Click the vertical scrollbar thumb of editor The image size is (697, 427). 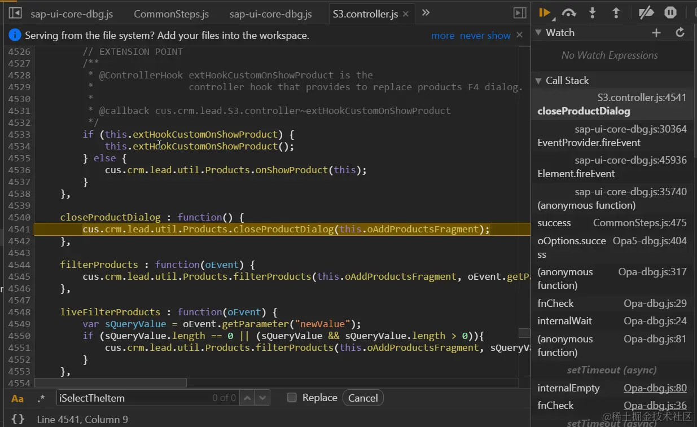tap(524, 333)
